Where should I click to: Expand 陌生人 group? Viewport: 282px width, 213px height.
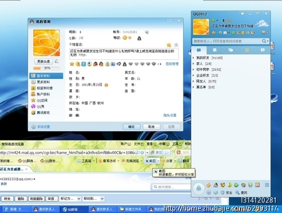204,81
